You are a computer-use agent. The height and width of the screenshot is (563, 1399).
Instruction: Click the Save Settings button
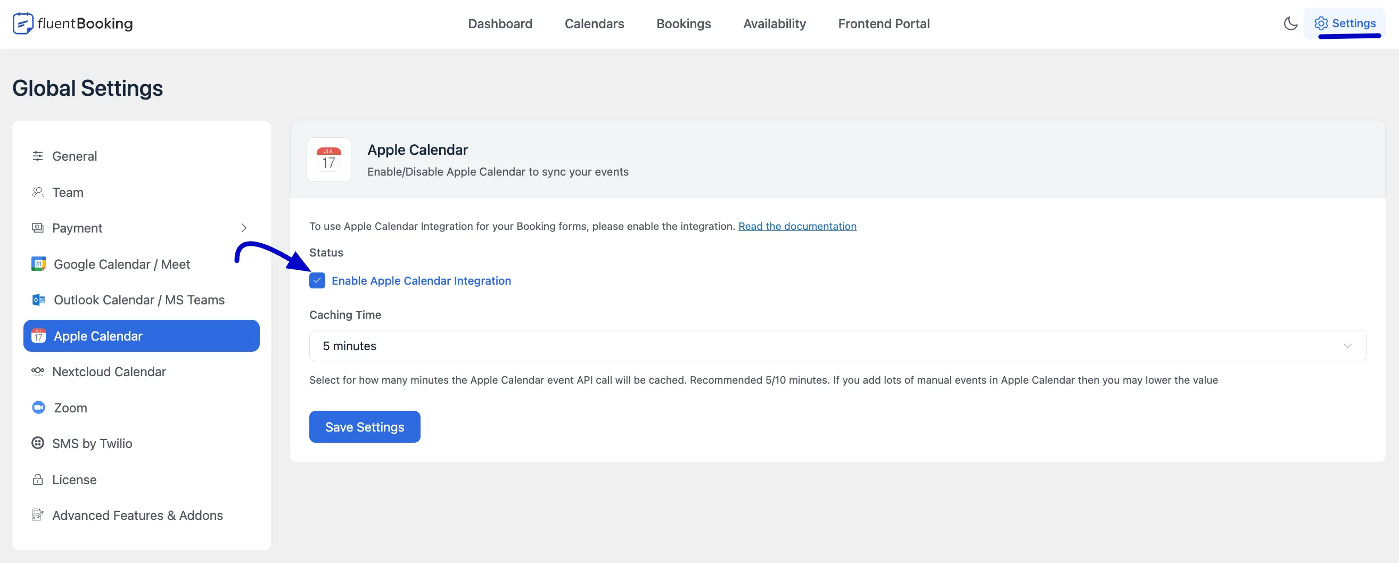[365, 427]
